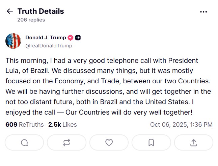Click the black plus badge beside name
The width and height of the screenshot is (218, 166).
(78, 38)
